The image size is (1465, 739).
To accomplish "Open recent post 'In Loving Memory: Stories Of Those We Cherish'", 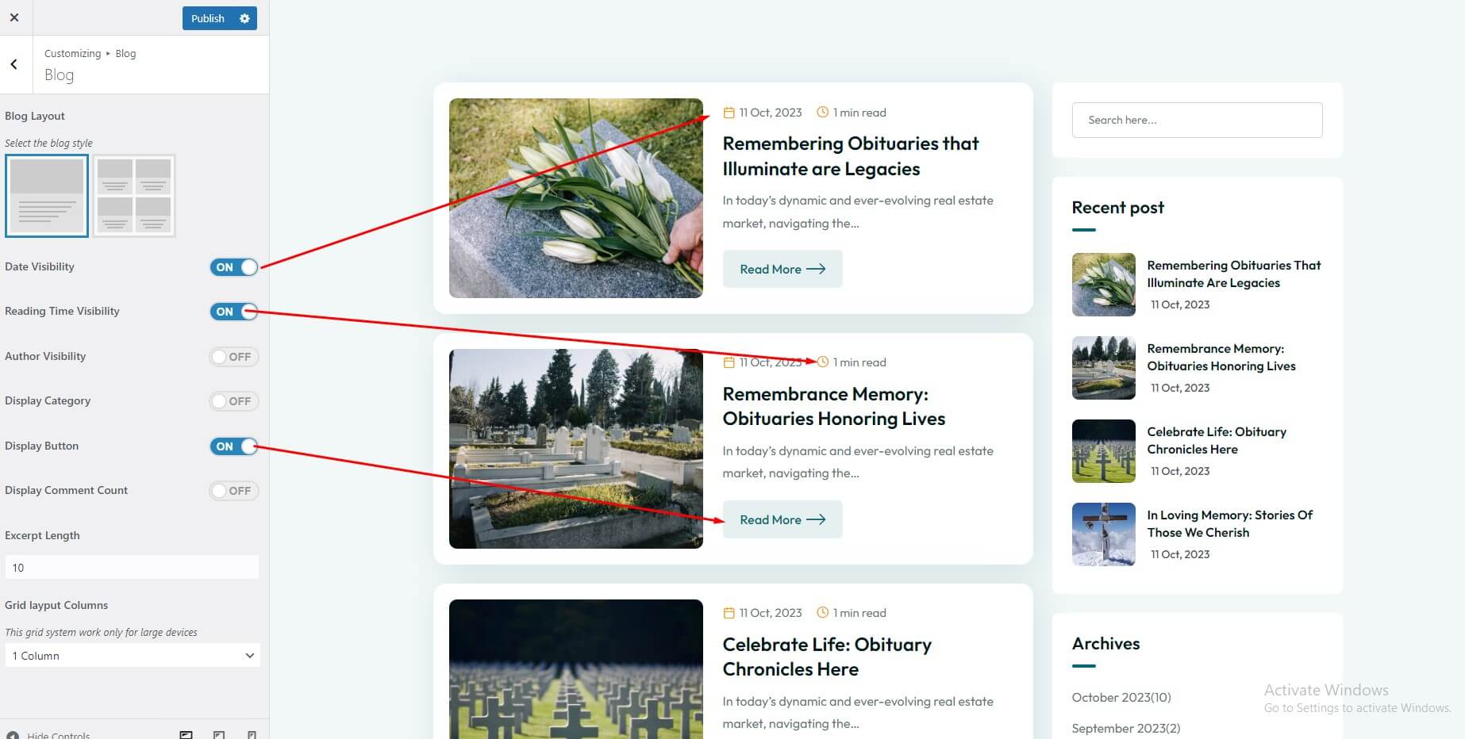I will (1230, 523).
